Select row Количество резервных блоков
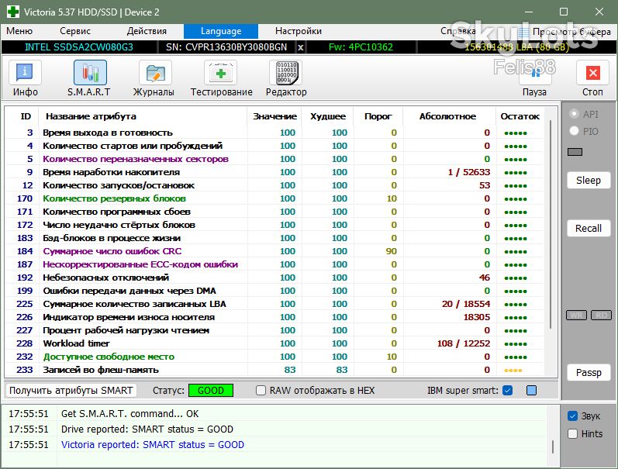Image resolution: width=618 pixels, height=469 pixels. click(274, 198)
